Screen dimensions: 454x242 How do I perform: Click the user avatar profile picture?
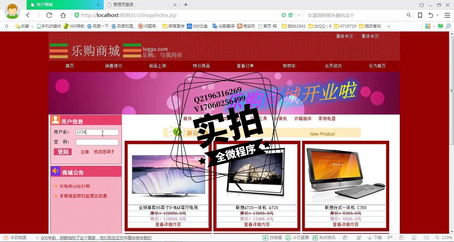coord(12,11)
